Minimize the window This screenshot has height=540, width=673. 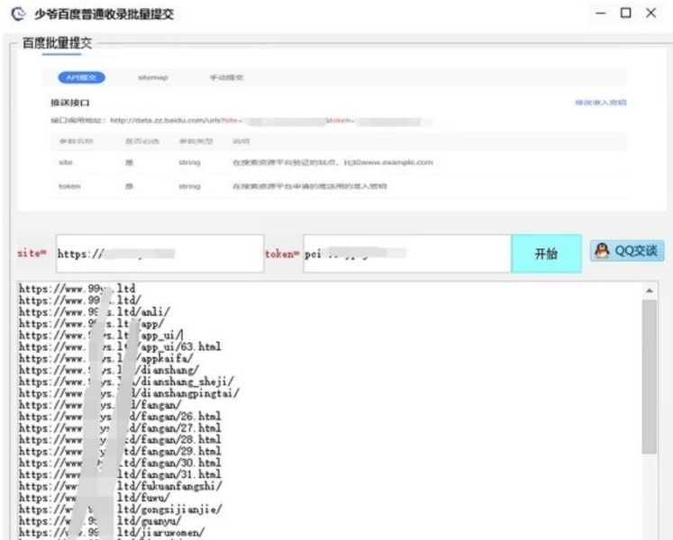601,13
